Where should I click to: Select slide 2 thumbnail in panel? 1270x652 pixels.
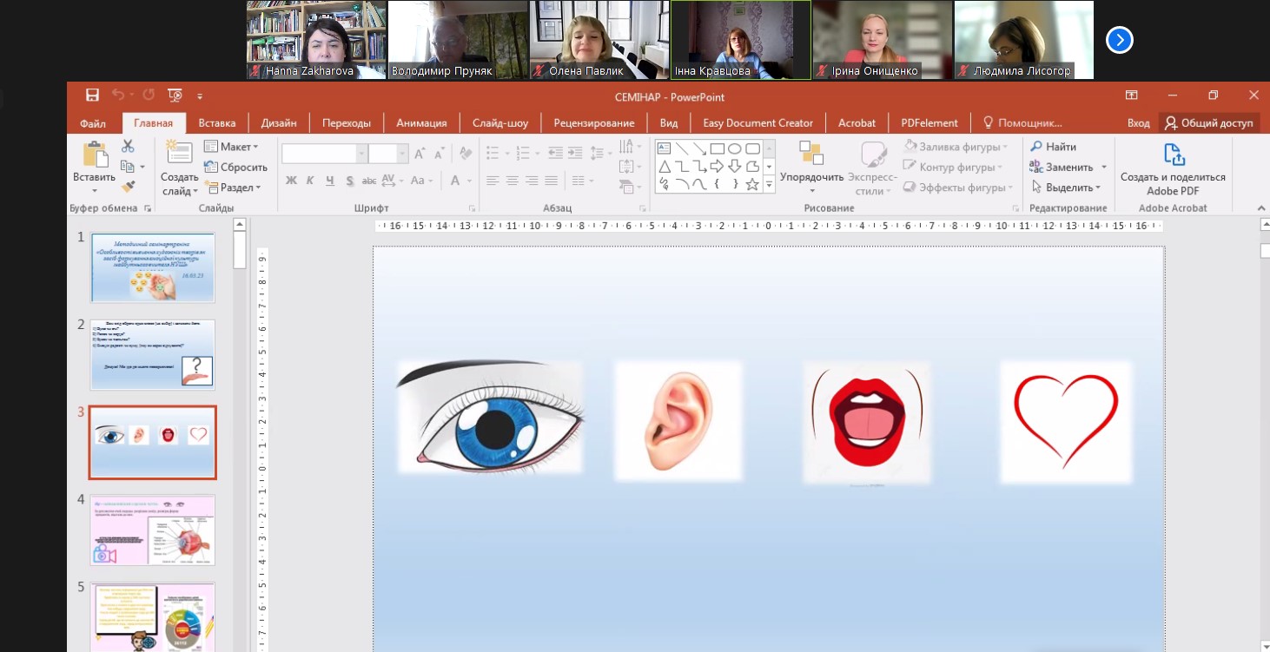[x=152, y=354]
